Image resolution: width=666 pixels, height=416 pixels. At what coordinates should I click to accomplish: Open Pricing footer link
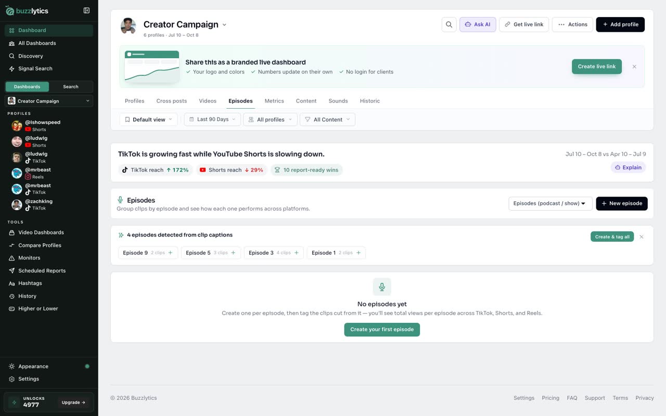coord(550,398)
